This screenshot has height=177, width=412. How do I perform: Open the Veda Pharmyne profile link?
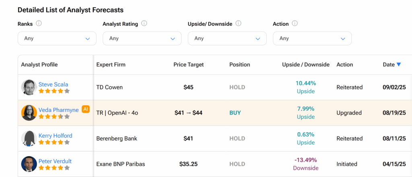pos(59,110)
